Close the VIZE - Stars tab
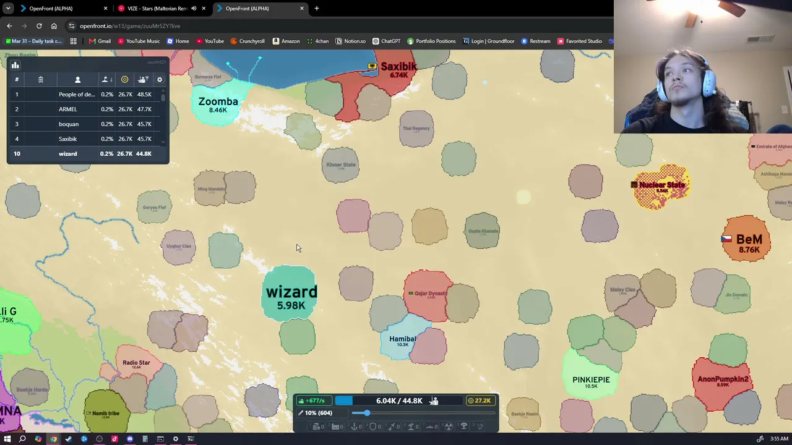The image size is (792, 445). (x=204, y=9)
